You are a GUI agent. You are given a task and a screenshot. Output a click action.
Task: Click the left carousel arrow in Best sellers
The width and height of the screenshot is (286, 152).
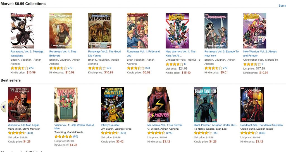pyautogui.click(x=3, y=107)
